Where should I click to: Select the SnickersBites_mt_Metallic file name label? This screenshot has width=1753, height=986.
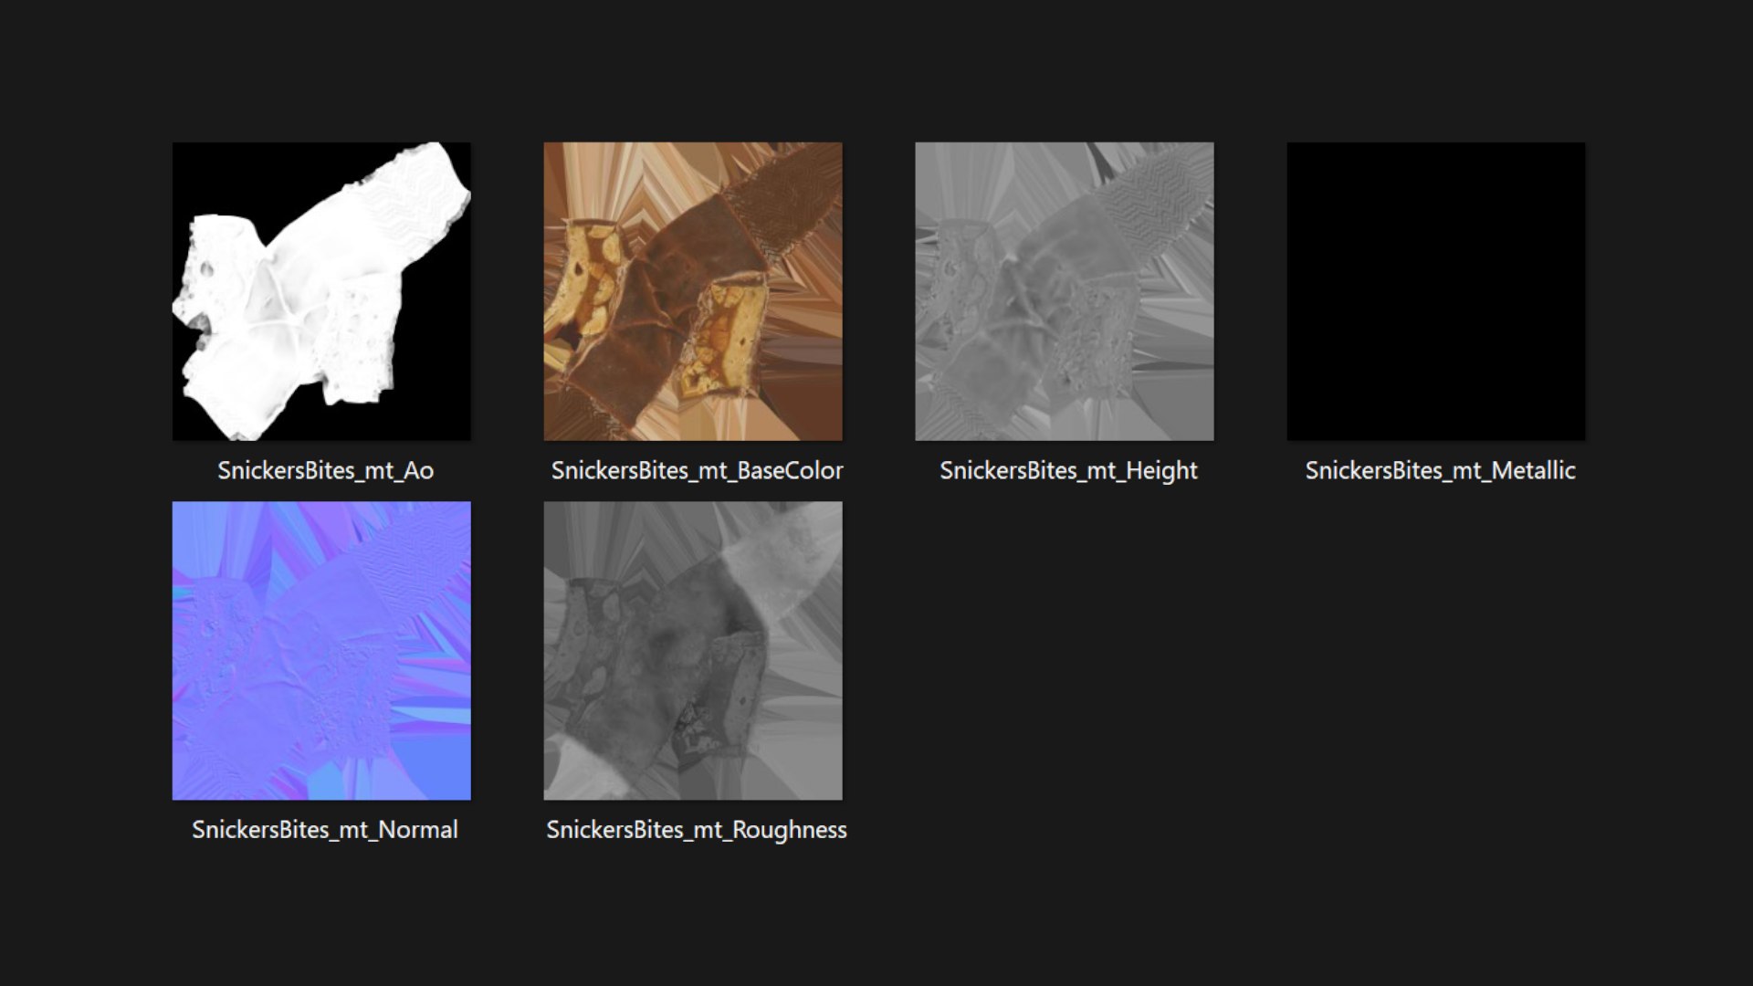click(1440, 471)
